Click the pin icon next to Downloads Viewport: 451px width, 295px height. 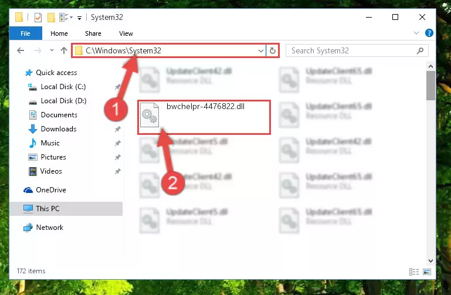(118, 129)
